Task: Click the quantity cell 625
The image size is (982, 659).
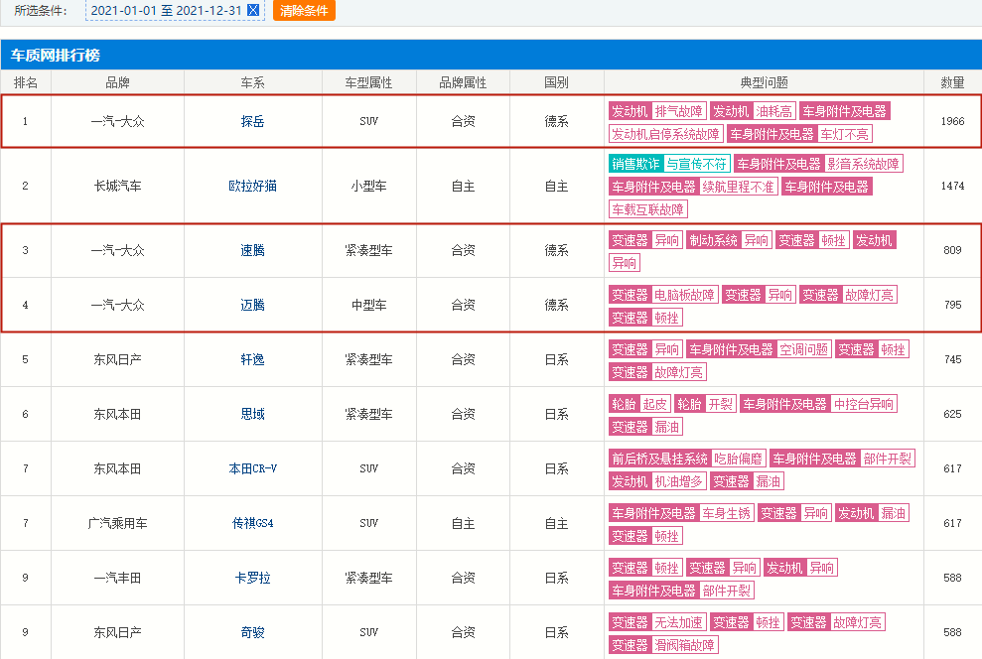Action: pyautogui.click(x=952, y=414)
